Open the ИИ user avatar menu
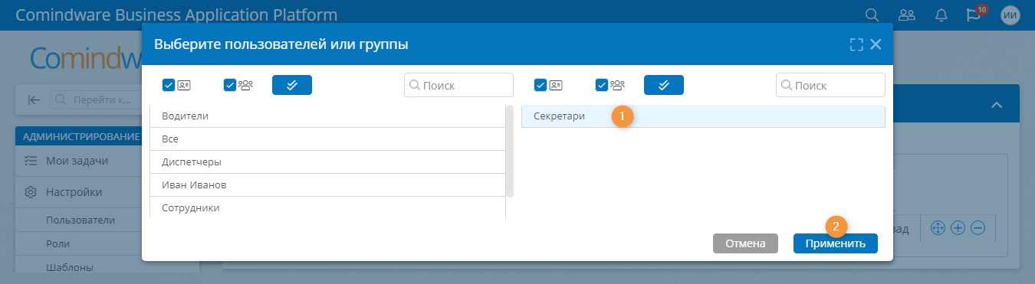The image size is (1035, 284). pyautogui.click(x=1010, y=15)
